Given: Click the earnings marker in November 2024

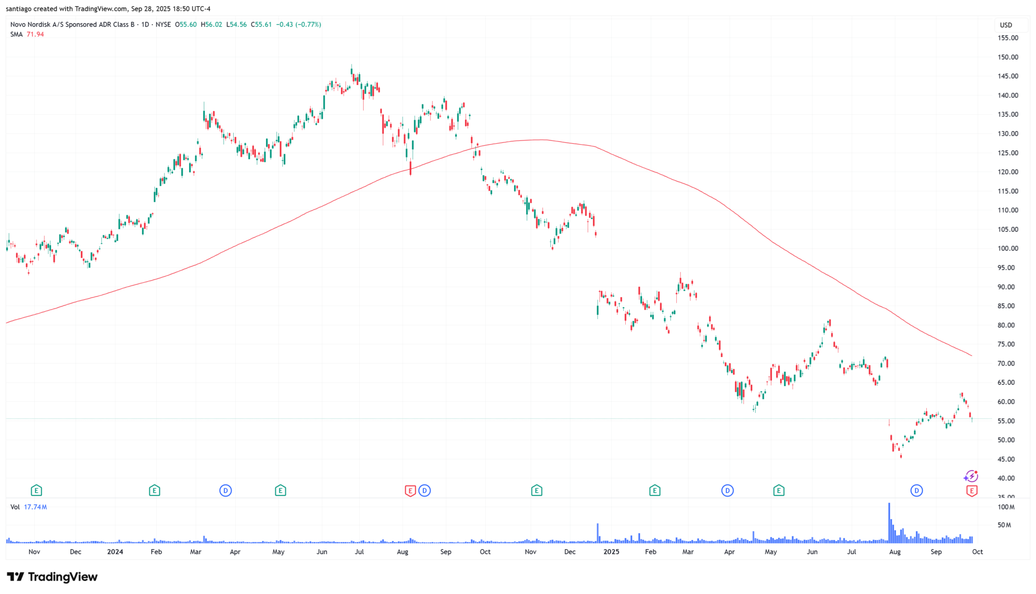Looking at the screenshot, I should point(537,490).
